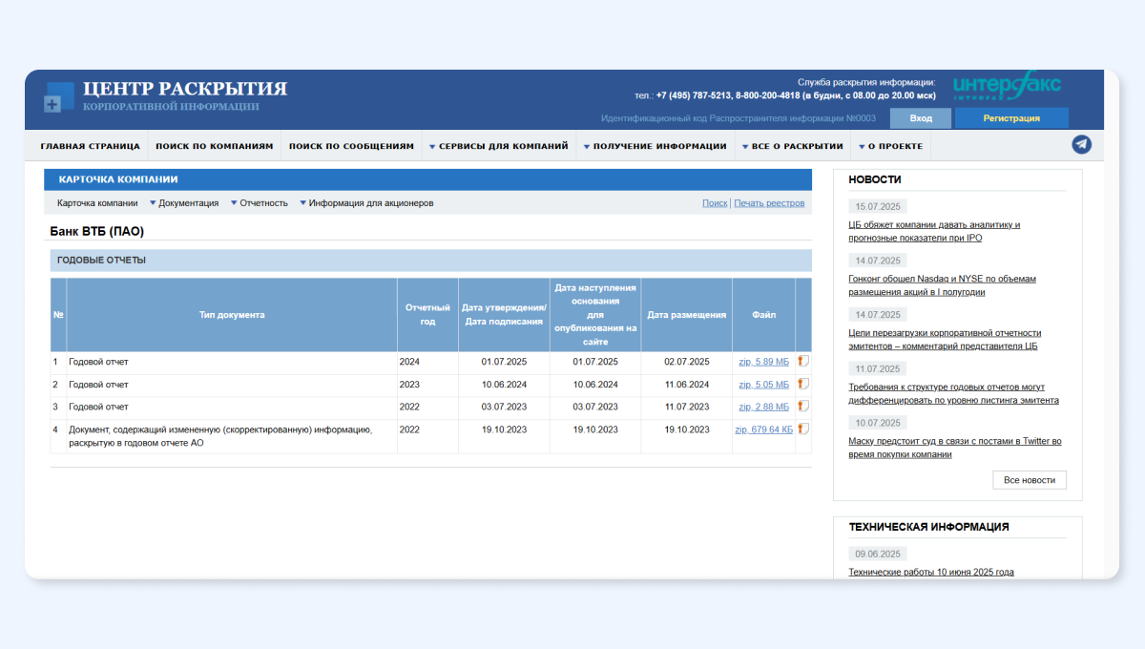Open news about ЦБ and IPO forecasts

tap(934, 231)
